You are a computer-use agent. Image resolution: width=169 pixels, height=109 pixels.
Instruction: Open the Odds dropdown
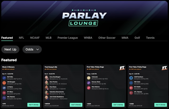coord(32,49)
